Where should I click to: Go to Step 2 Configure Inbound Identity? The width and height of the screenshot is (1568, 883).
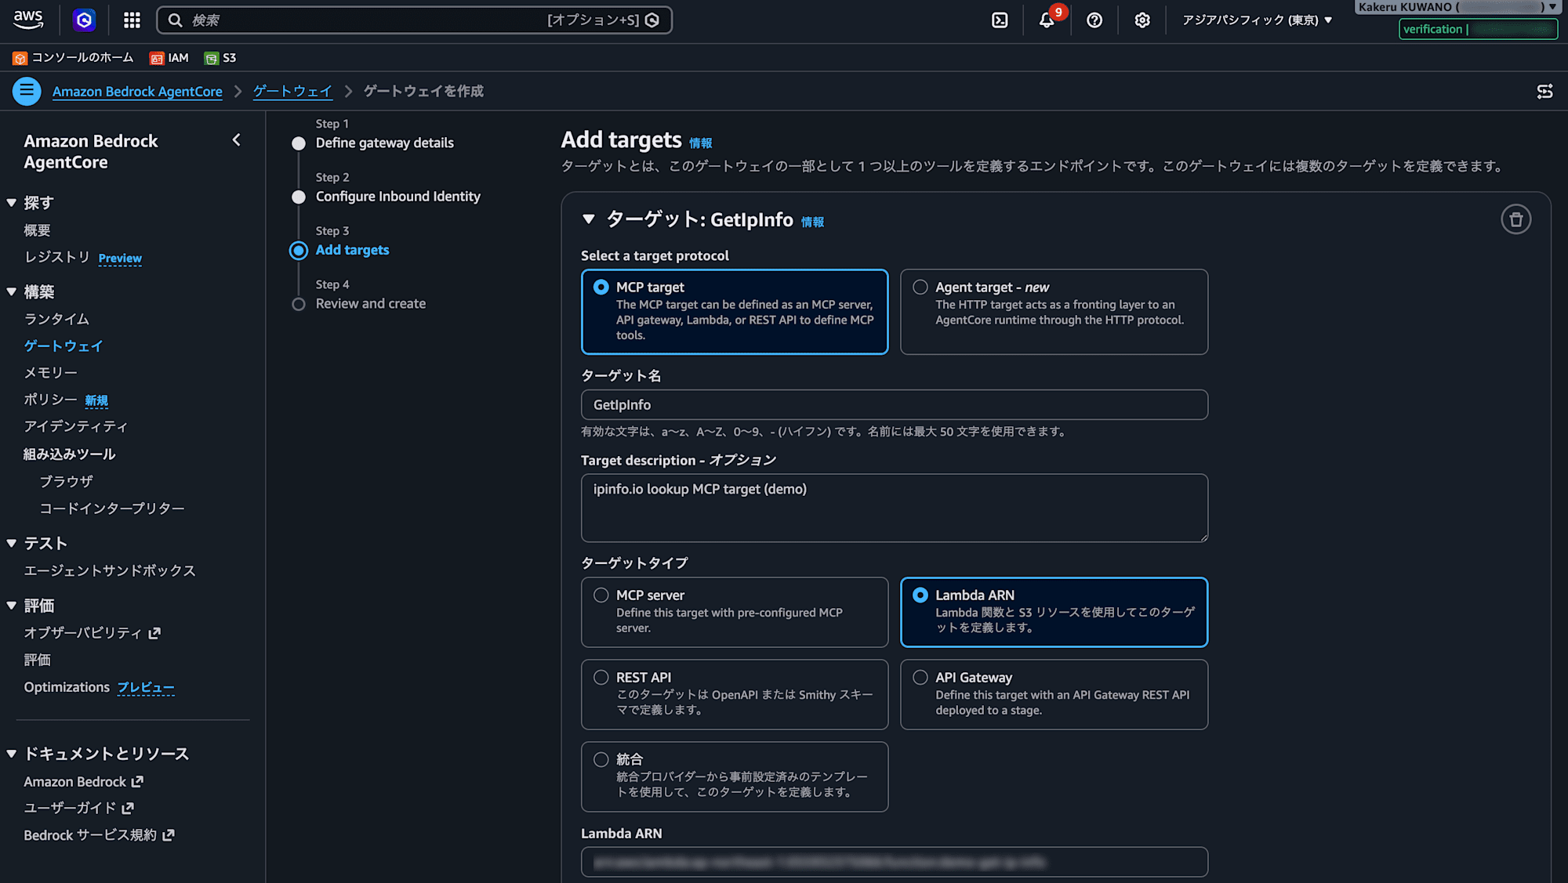[397, 197]
